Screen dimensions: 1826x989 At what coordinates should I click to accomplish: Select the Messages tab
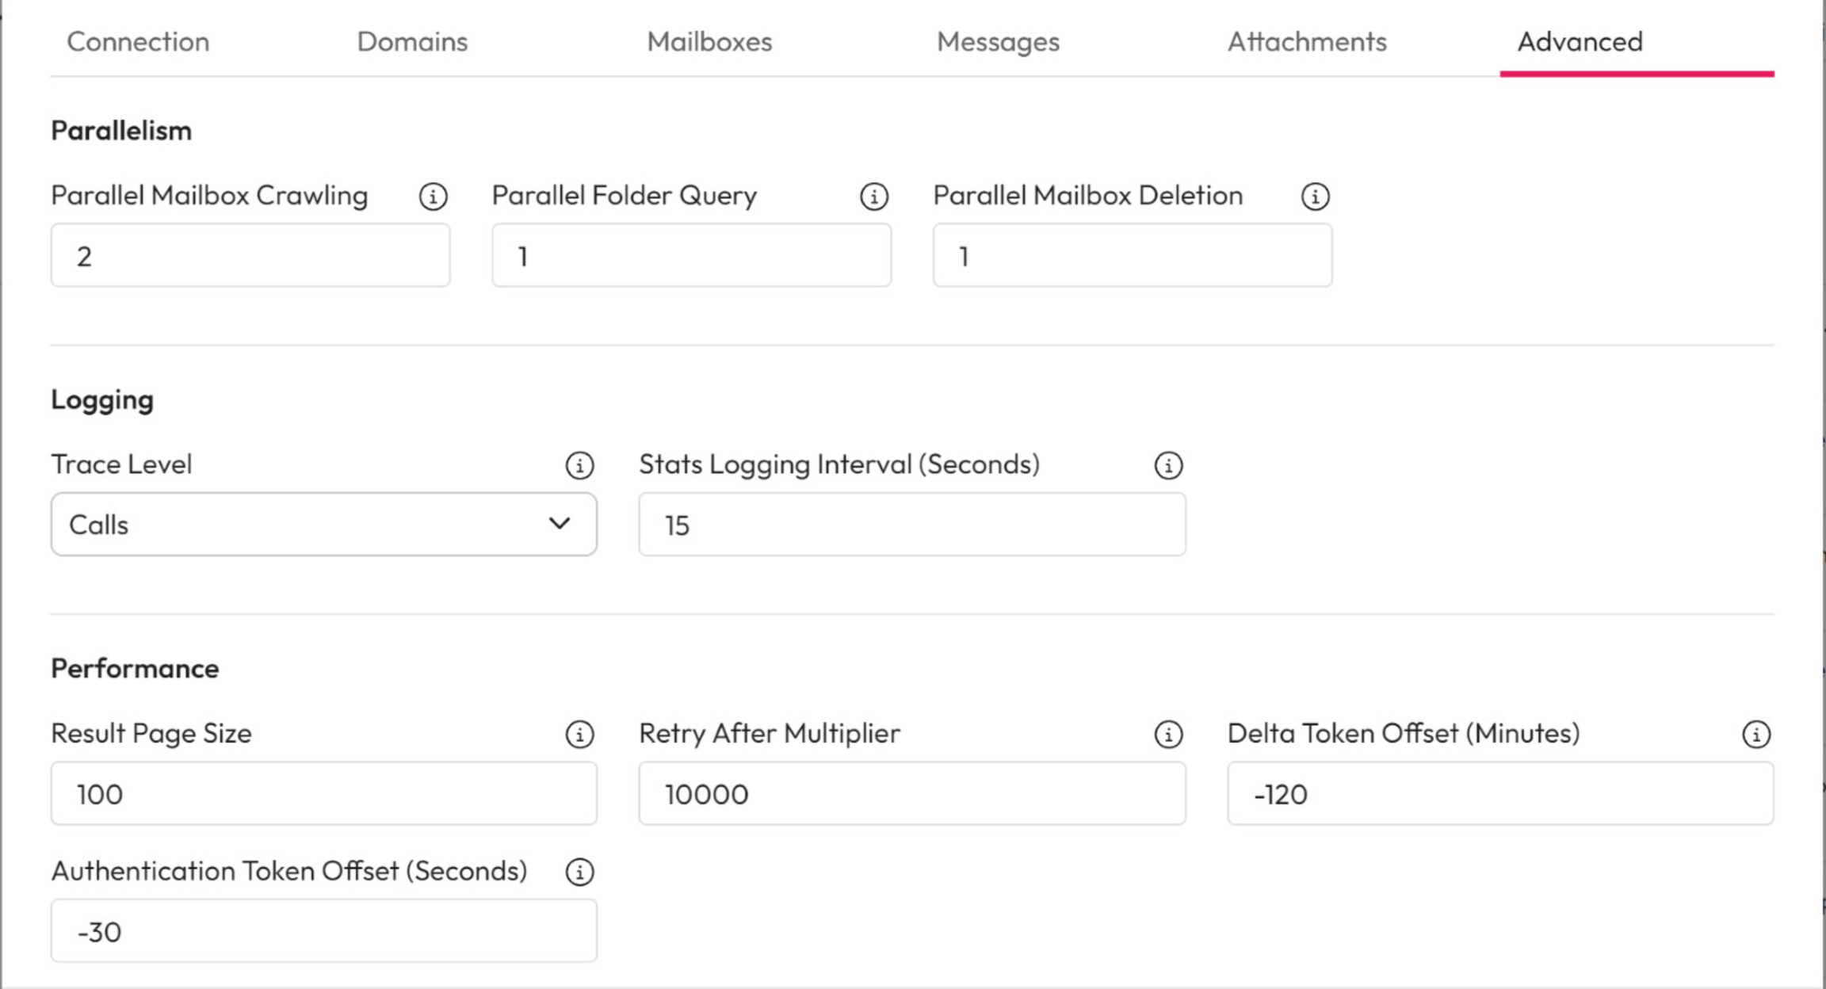coord(998,42)
